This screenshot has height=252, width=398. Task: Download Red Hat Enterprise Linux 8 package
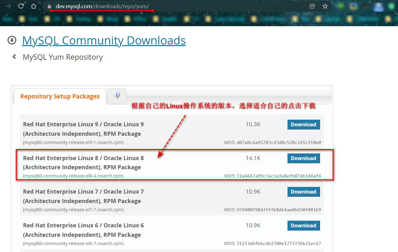coord(304,158)
